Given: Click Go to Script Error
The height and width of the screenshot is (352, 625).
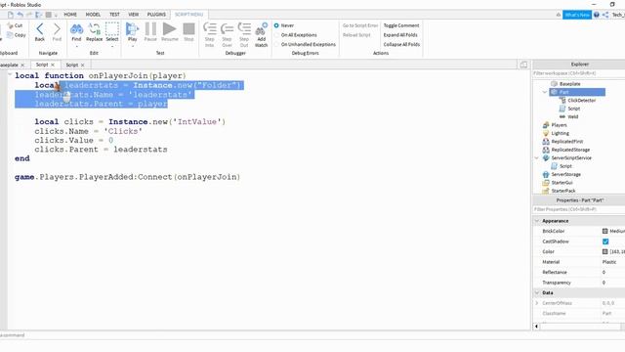Looking at the screenshot, I should pyautogui.click(x=360, y=25).
